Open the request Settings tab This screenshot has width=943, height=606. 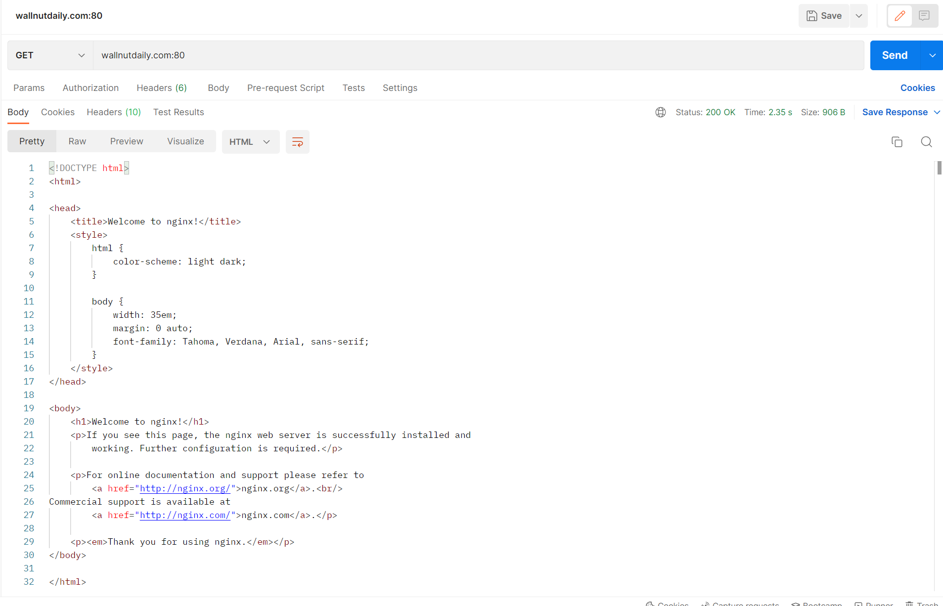400,88
